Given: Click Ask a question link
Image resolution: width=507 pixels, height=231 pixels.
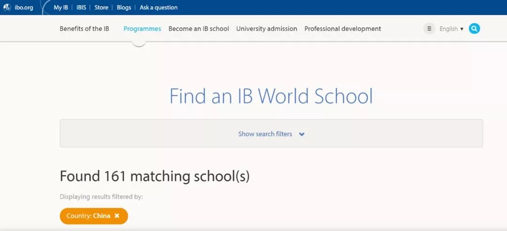Looking at the screenshot, I should pos(159,8).
